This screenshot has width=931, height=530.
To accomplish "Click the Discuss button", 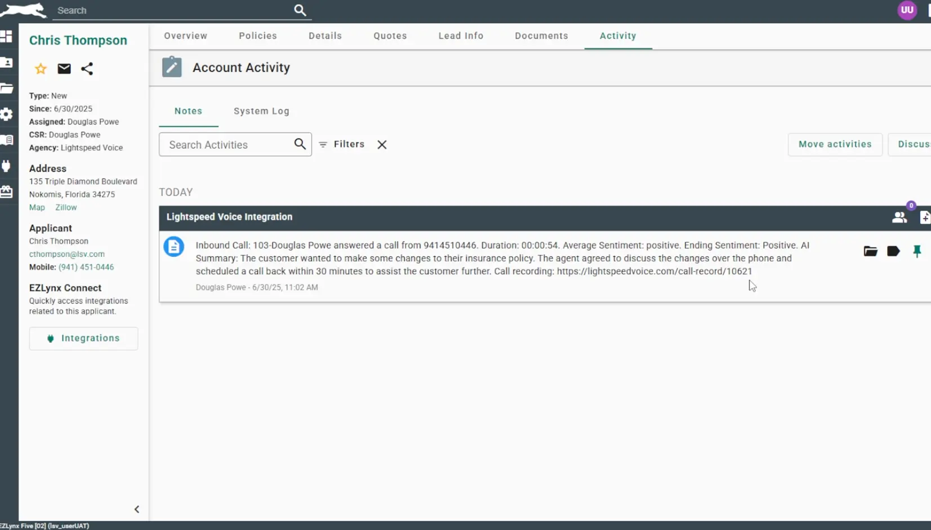I will click(x=910, y=144).
